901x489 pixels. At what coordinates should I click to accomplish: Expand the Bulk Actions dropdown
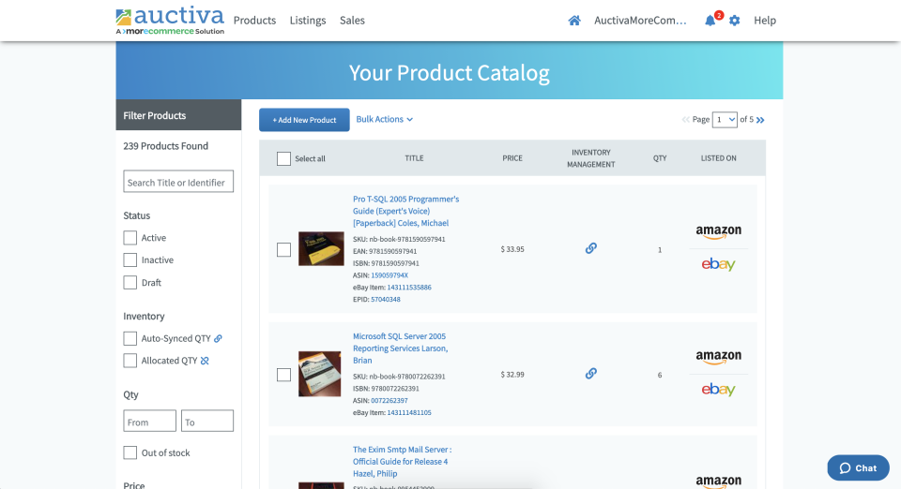[384, 120]
